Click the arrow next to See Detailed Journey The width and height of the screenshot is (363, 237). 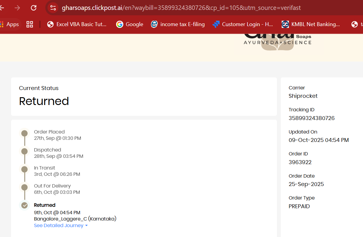pos(86,226)
